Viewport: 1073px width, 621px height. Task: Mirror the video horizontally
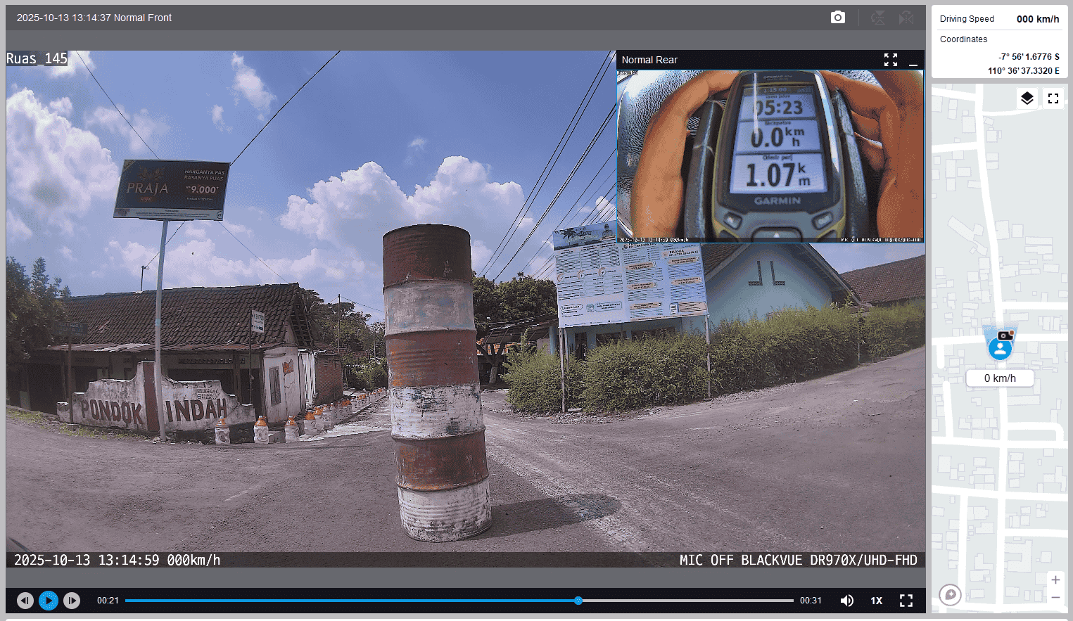point(906,18)
